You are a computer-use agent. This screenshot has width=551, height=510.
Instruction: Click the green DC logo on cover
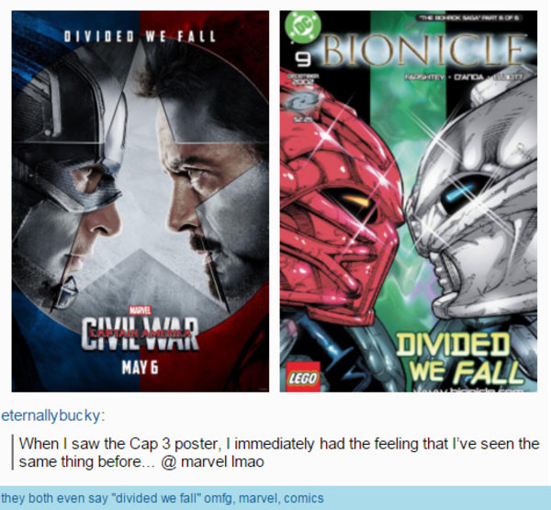(x=302, y=28)
